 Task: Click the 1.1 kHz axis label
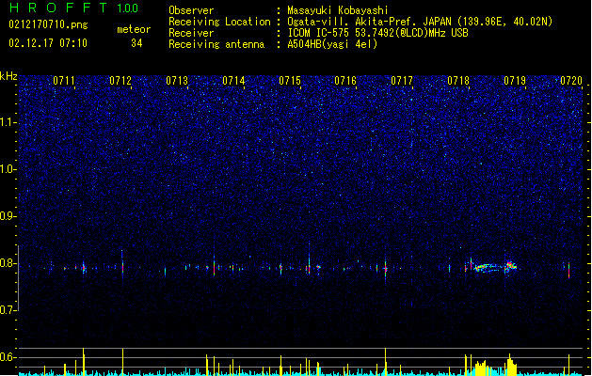click(8, 122)
